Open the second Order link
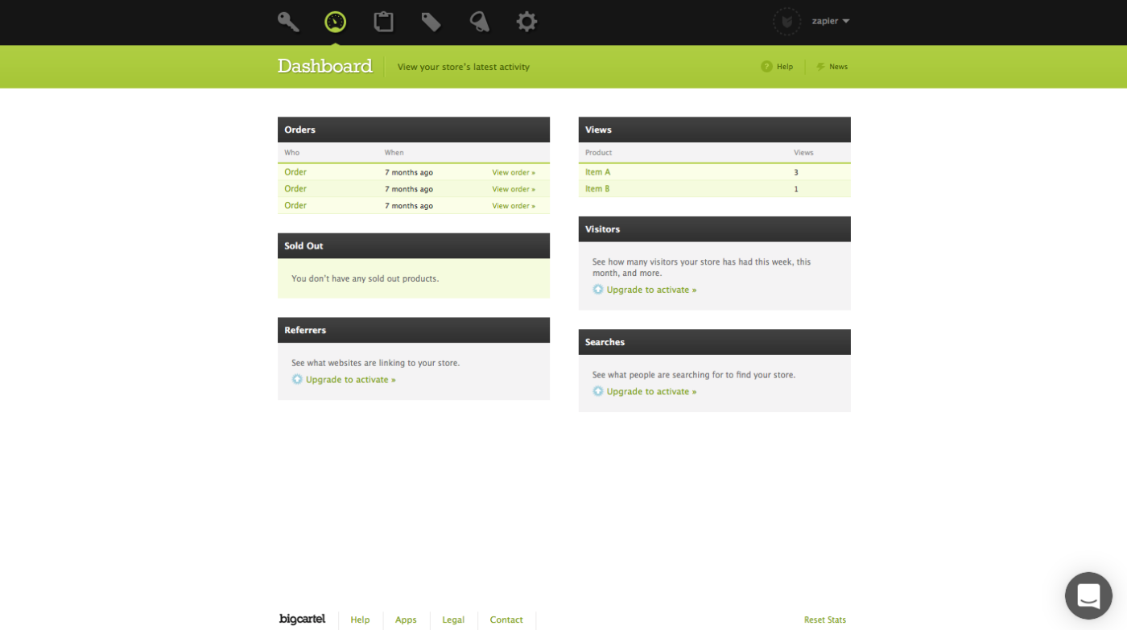1127x630 pixels. (295, 189)
